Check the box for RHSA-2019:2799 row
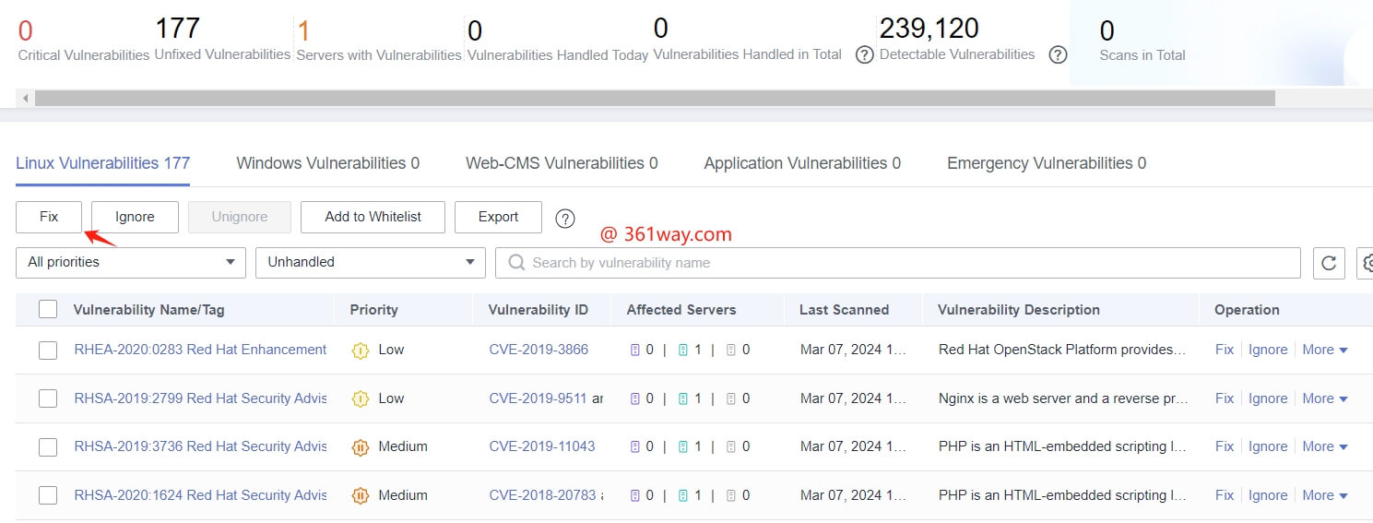The image size is (1373, 523). coord(48,398)
